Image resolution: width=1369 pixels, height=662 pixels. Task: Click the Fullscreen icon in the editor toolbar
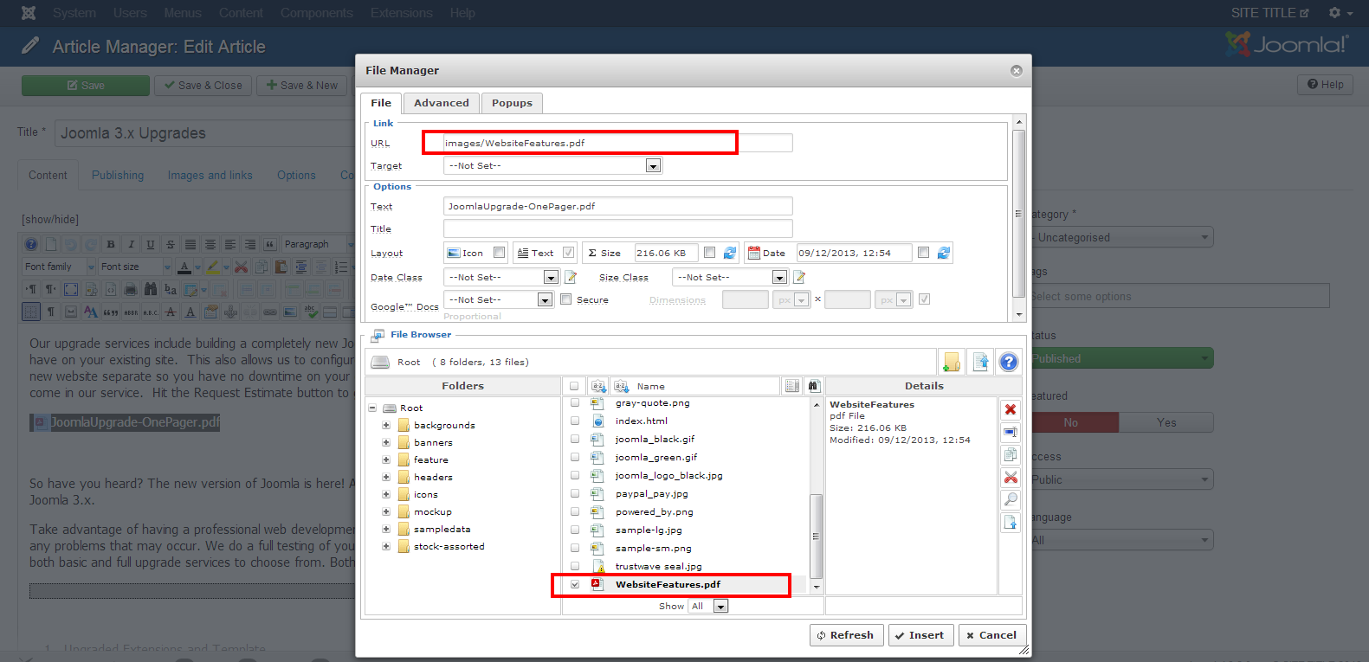[71, 289]
